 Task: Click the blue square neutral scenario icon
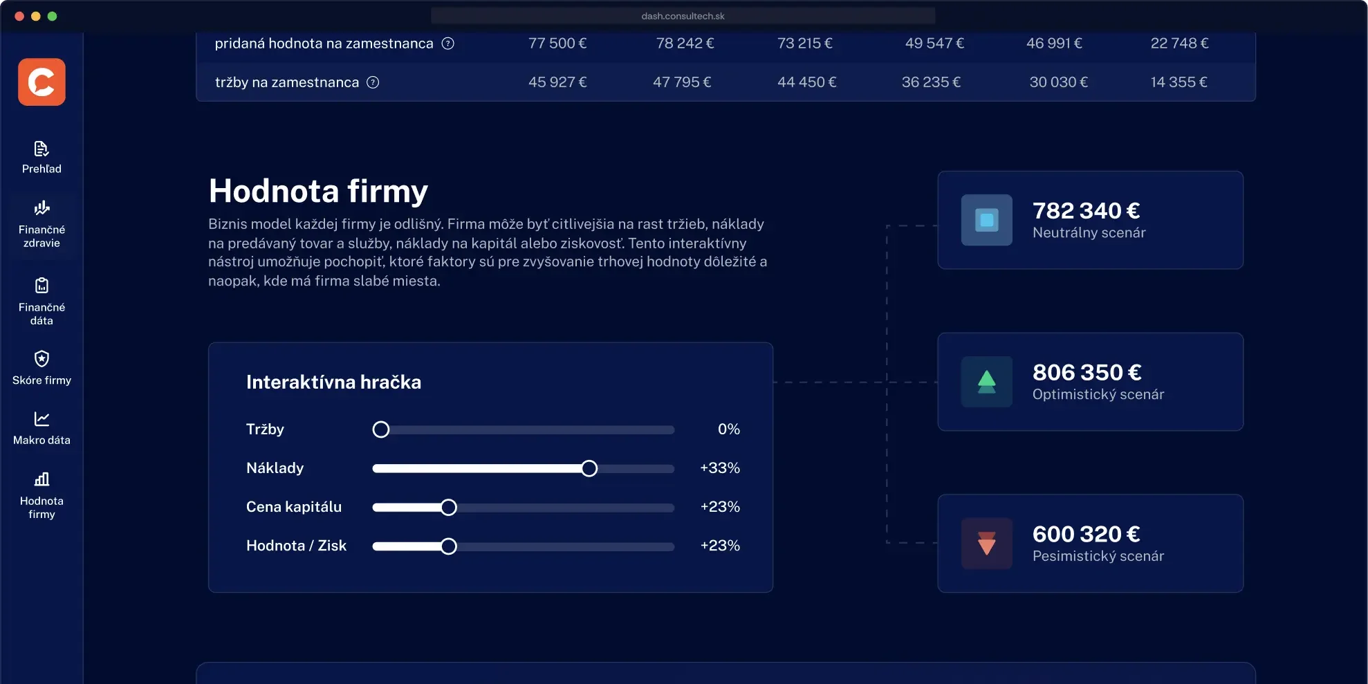coord(987,220)
